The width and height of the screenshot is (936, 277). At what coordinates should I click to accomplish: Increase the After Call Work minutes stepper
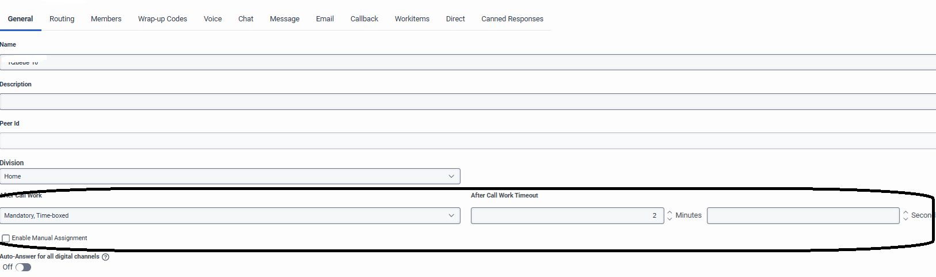tap(669, 213)
